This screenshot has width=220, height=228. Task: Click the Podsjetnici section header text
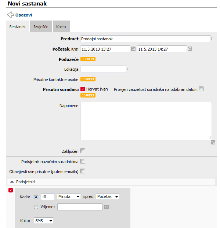tap(26, 182)
